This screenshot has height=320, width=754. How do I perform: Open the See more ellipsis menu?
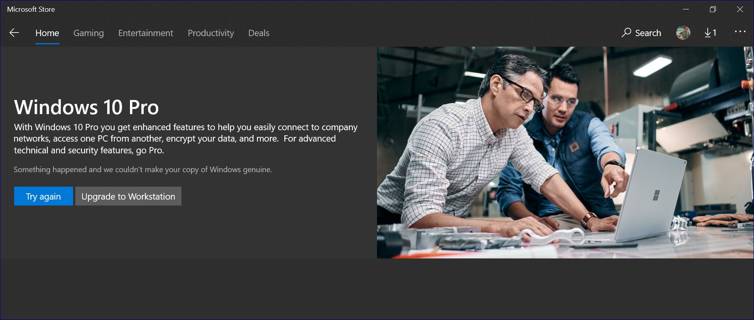click(x=740, y=32)
